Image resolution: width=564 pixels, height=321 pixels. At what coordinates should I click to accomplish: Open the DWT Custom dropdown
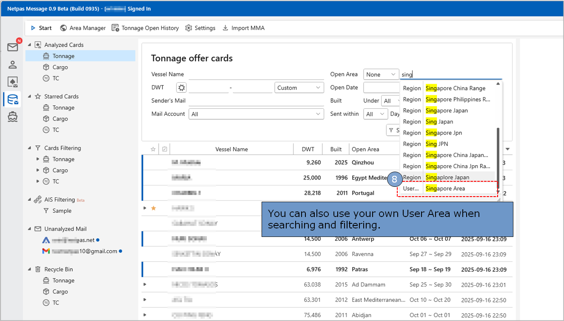pyautogui.click(x=299, y=88)
